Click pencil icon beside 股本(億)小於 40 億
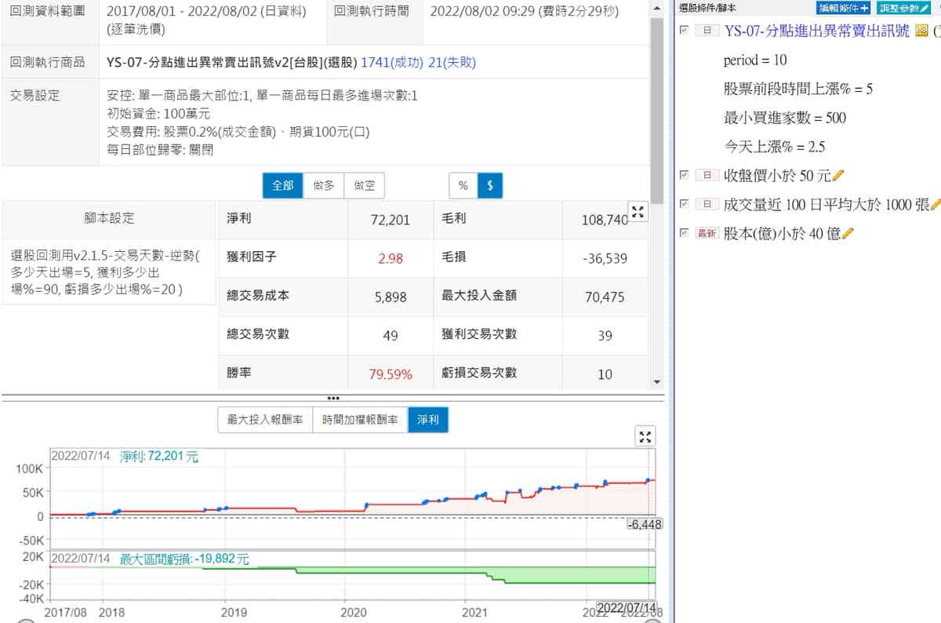This screenshot has height=623, width=941. [848, 233]
